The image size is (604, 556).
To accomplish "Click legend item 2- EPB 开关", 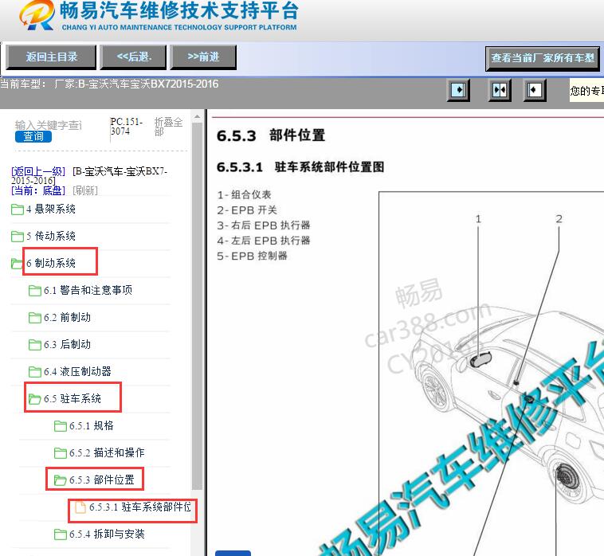I will click(247, 210).
